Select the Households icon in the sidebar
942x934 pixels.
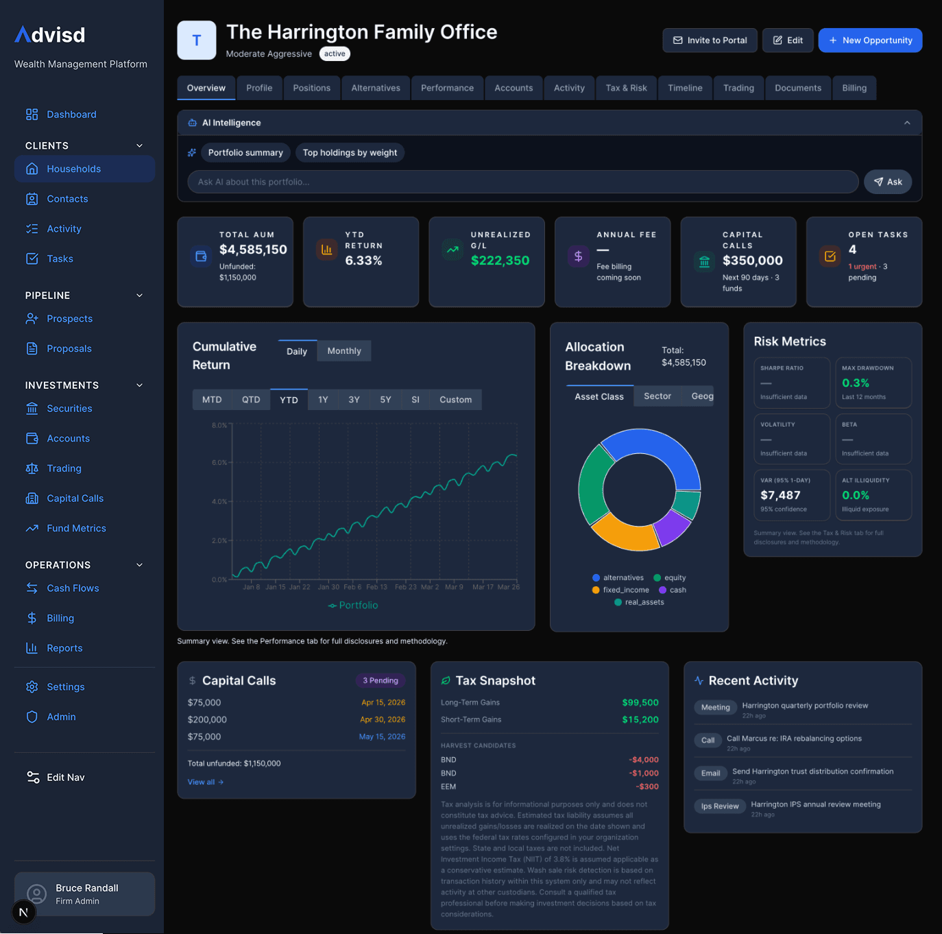tap(32, 169)
